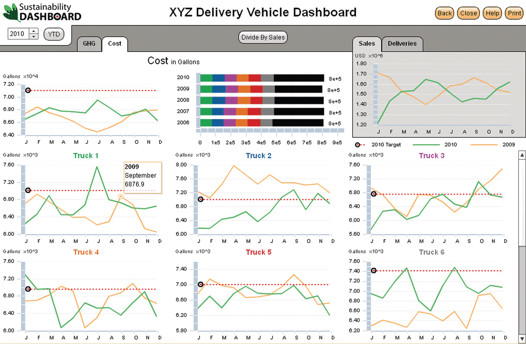526x344 pixels.
Task: Click the 2010 Target marker icon in legend
Action: [357, 144]
